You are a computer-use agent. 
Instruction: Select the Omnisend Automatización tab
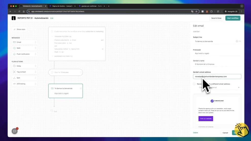(x=33, y=6)
